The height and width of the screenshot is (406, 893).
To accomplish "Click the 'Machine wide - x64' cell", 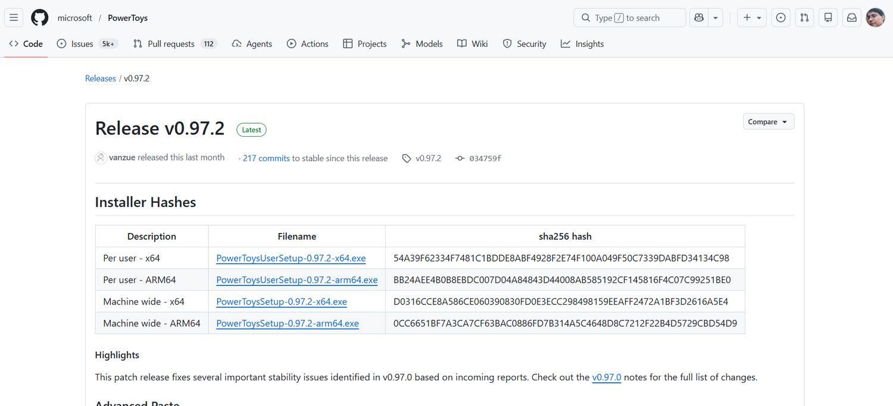I will tap(152, 302).
